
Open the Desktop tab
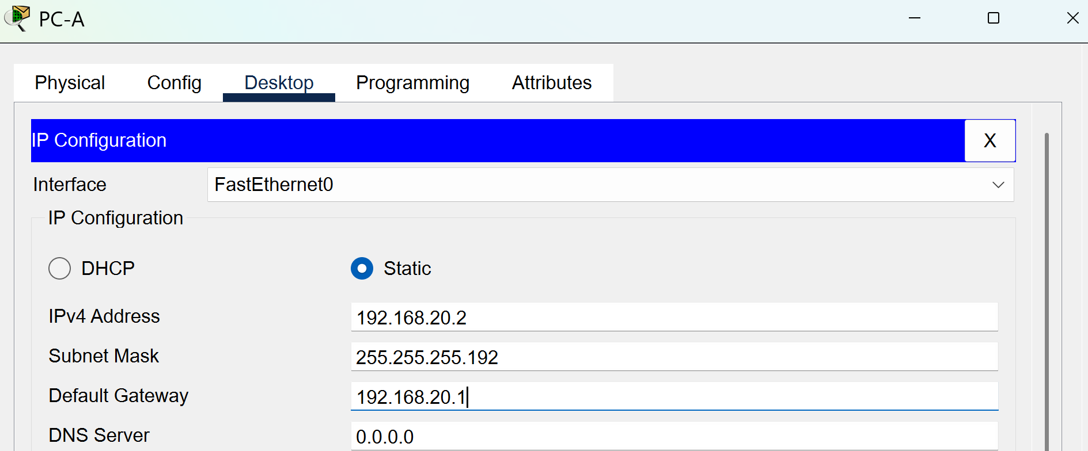click(x=279, y=83)
